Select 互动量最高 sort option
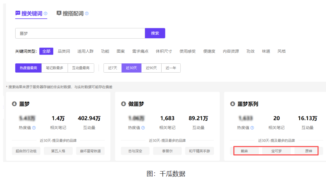The height and width of the screenshot is (181, 326). 81,68
